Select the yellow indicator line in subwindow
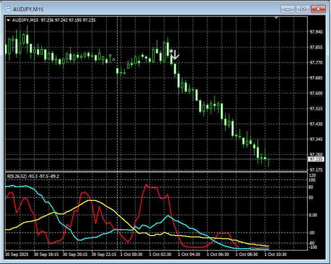This screenshot has height=264, width=331. pyautogui.click(x=90, y=200)
